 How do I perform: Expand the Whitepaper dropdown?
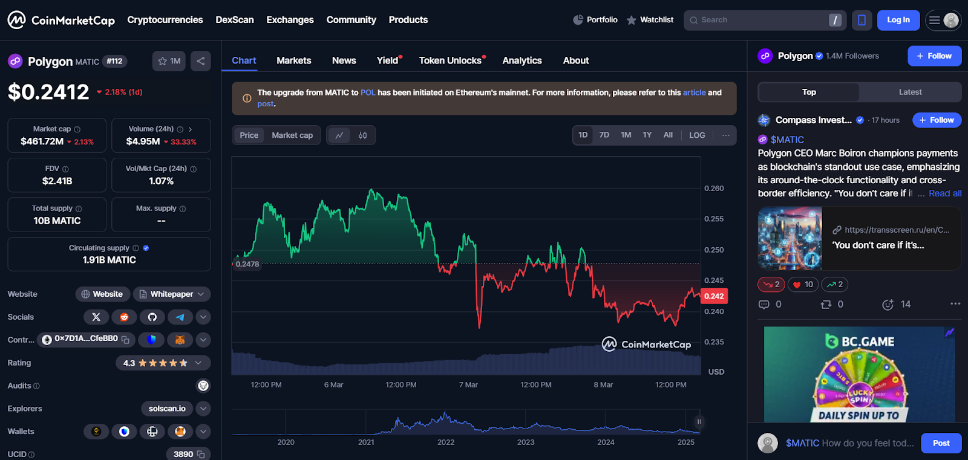(201, 294)
